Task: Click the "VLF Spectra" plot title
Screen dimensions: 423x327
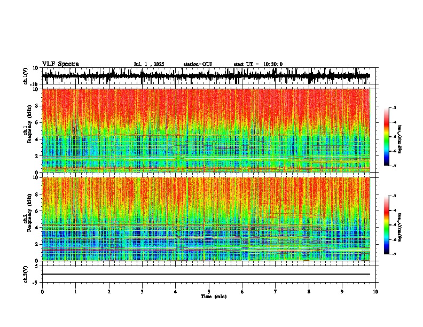Action: tap(60, 64)
